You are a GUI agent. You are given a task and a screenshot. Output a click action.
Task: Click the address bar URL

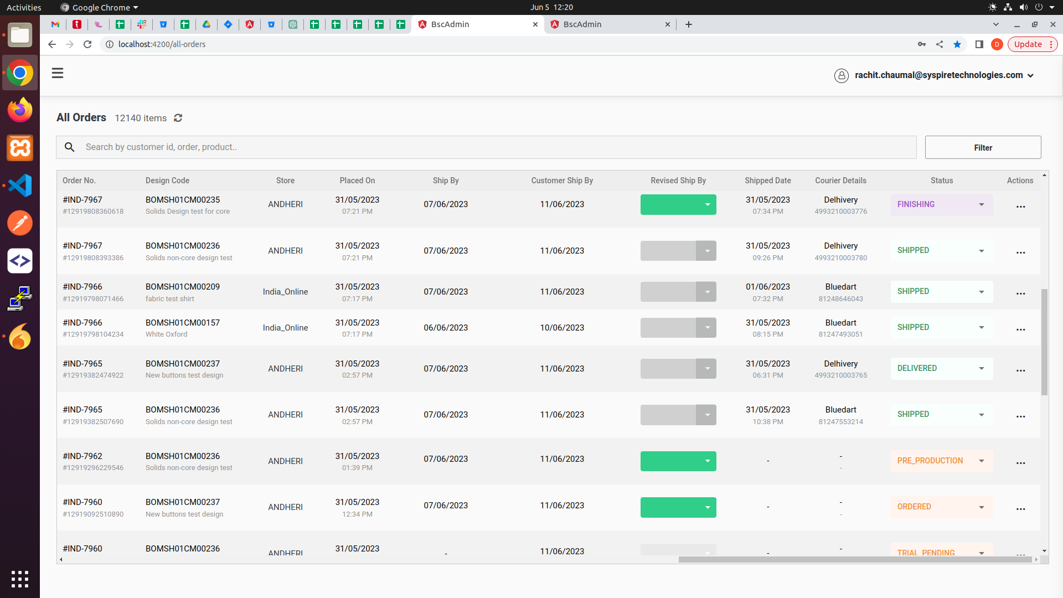coord(162,44)
